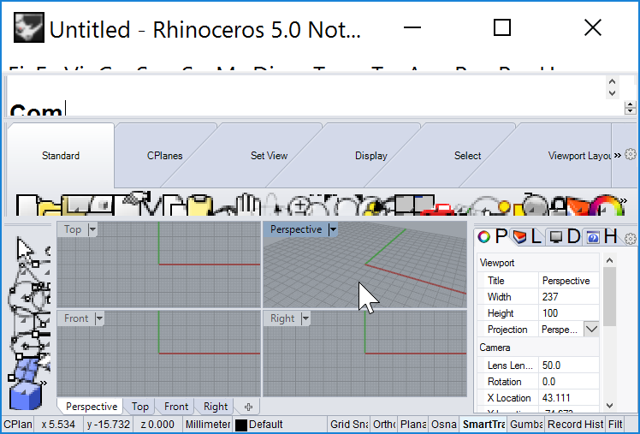The image size is (640, 434).
Task: Click the yellow light bulb icon
Action: 504,207
